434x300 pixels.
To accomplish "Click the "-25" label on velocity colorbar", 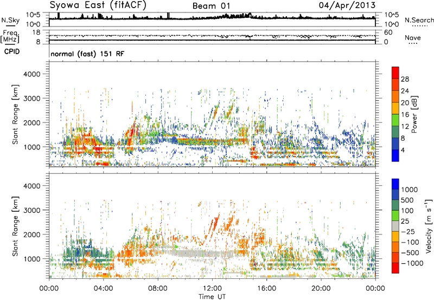I will pyautogui.click(x=407, y=231).
